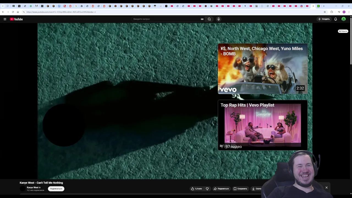
Task: Like the video with thumbs-up 1,4 млн
Action: (x=197, y=189)
